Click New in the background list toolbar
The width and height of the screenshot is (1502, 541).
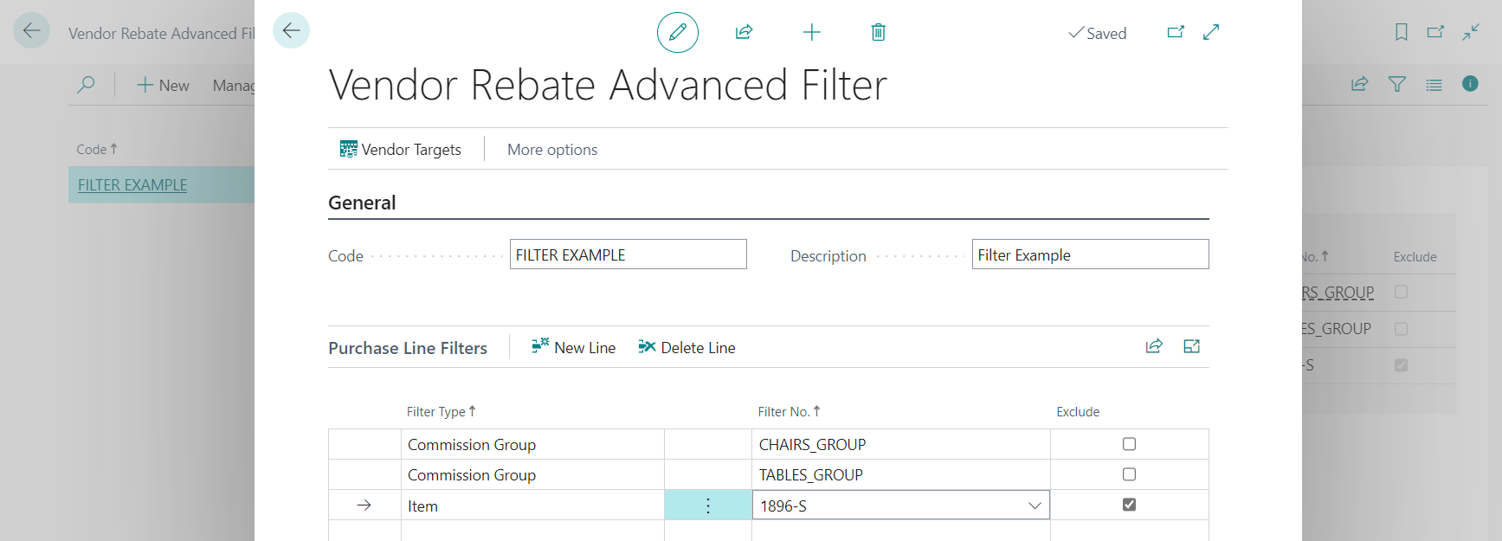coord(164,85)
